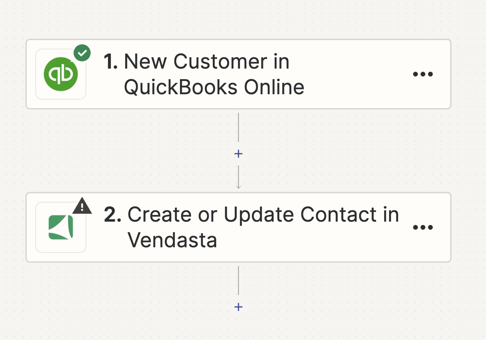Select the New Customer in QuickBooks Online step
Screen dimensions: 486x340
pos(238,74)
